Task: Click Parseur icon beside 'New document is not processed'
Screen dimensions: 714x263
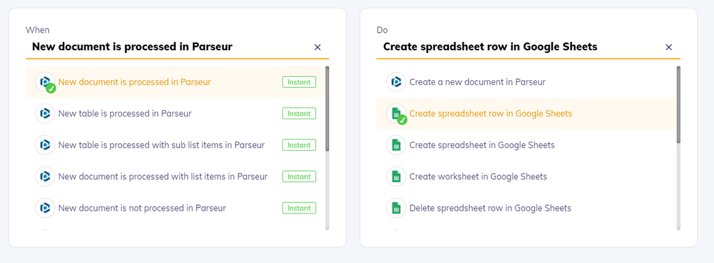Action: tap(45, 208)
